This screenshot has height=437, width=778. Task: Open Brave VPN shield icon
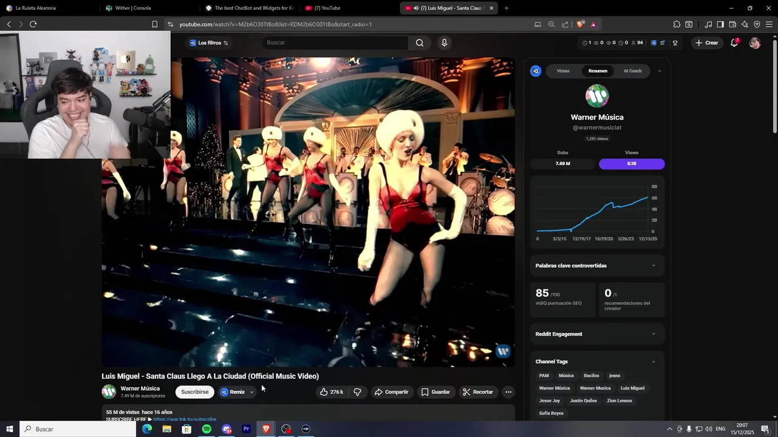point(757,24)
